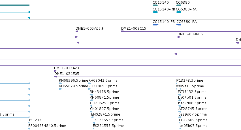Viewport: 241px width, 130px height.
Task: Click the thick teal gene bar
Action: (x=15, y=5)
